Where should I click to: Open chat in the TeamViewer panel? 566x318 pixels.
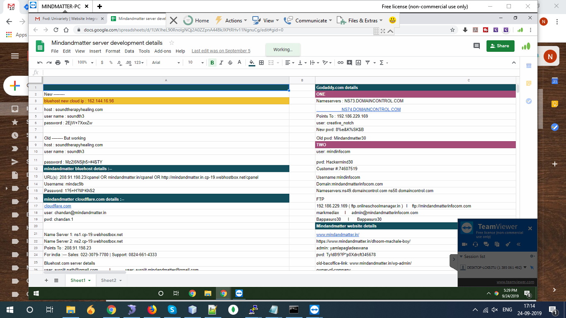pyautogui.click(x=486, y=244)
